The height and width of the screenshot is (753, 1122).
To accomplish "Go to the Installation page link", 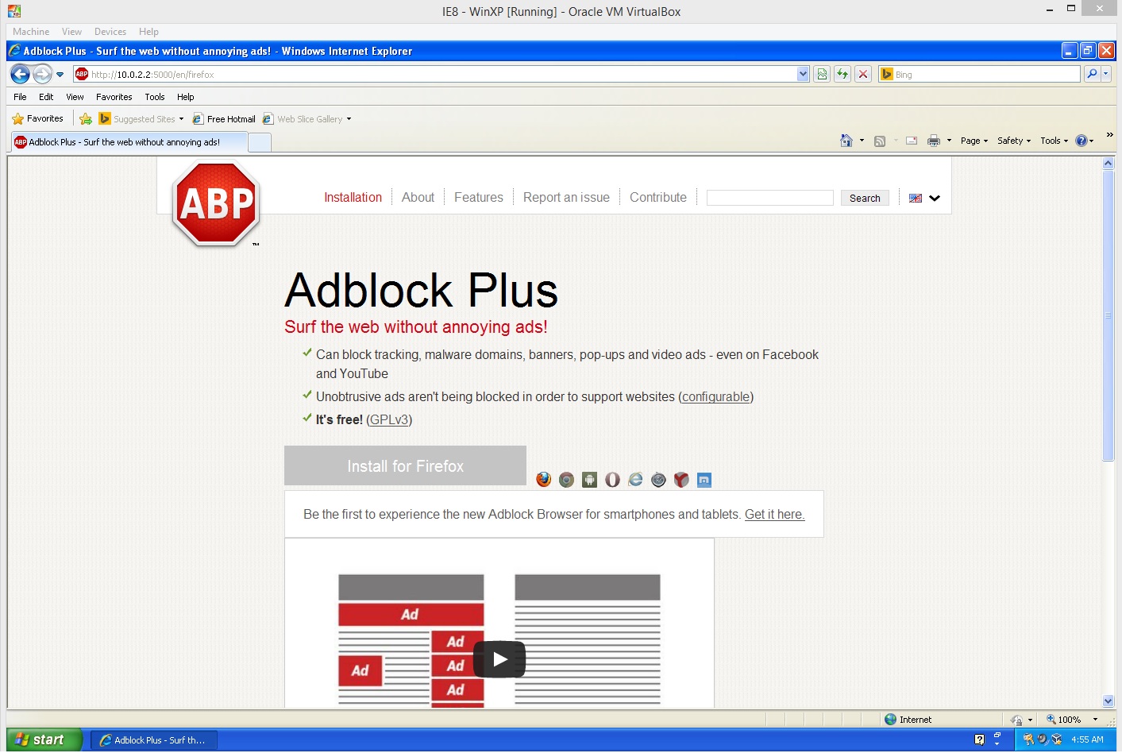I will [x=353, y=197].
